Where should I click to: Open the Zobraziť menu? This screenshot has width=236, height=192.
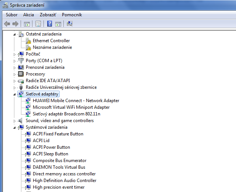click(x=48, y=15)
